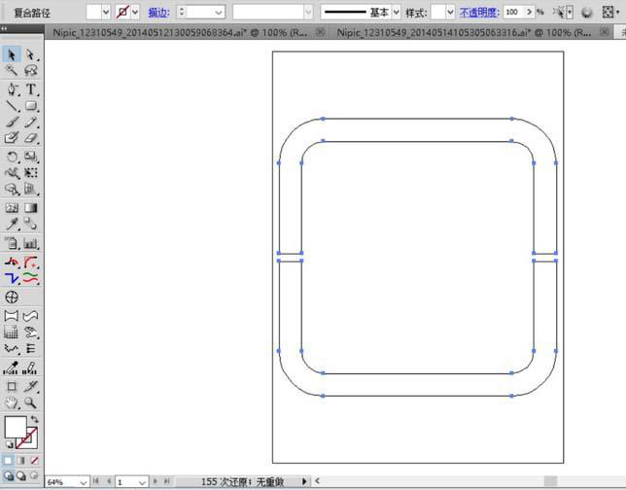Select the Free Transform tool
This screenshot has height=490, width=626.
point(31,173)
